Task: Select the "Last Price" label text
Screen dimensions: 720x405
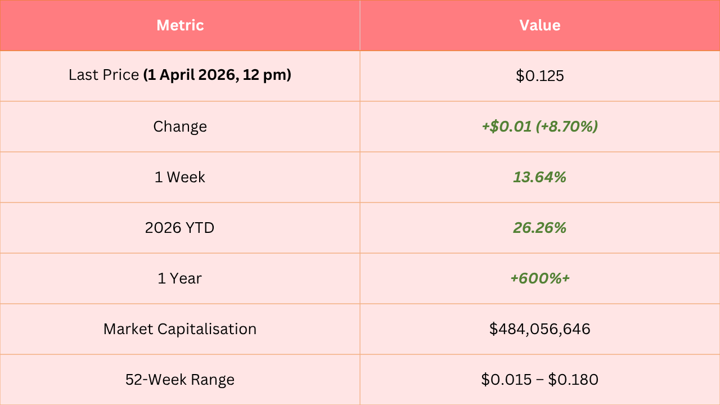Action: coord(103,75)
